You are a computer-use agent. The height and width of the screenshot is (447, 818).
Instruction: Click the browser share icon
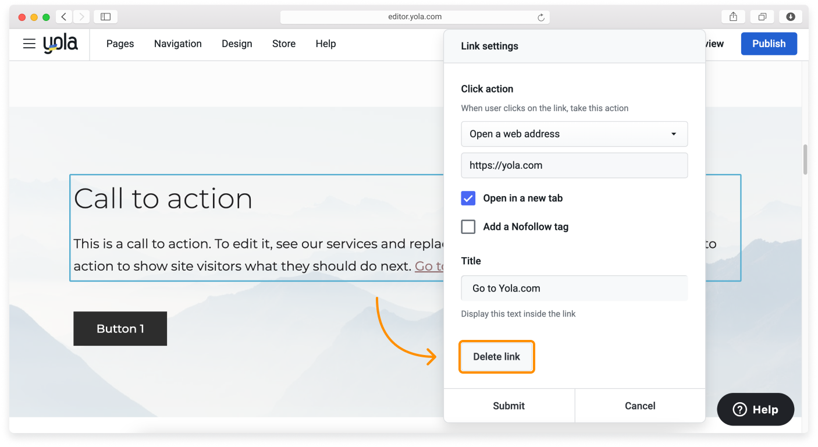732,16
